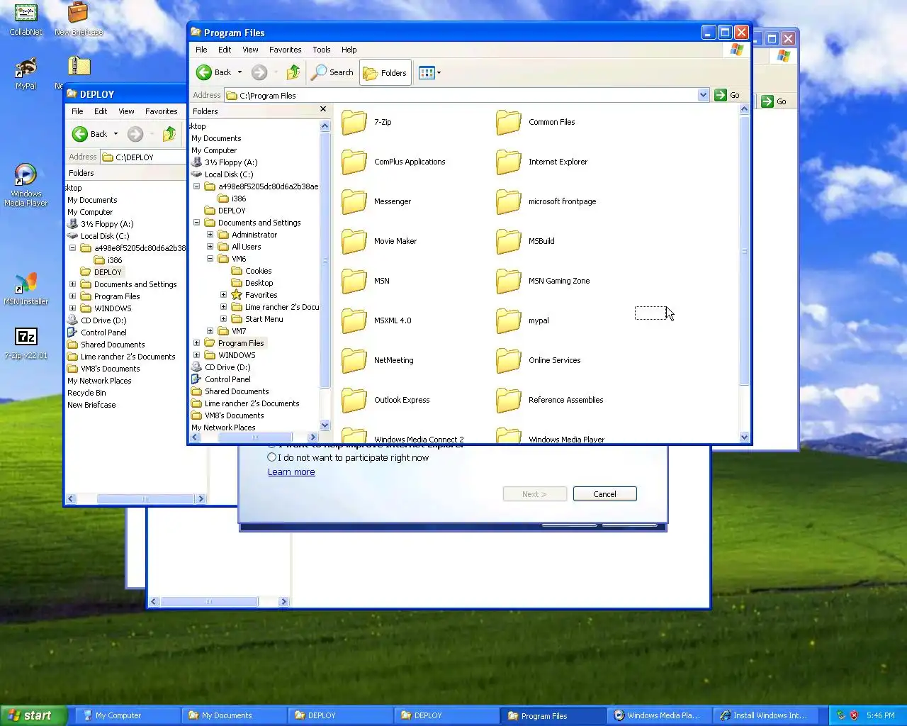Select the Reference Assemblies folder

[551, 400]
